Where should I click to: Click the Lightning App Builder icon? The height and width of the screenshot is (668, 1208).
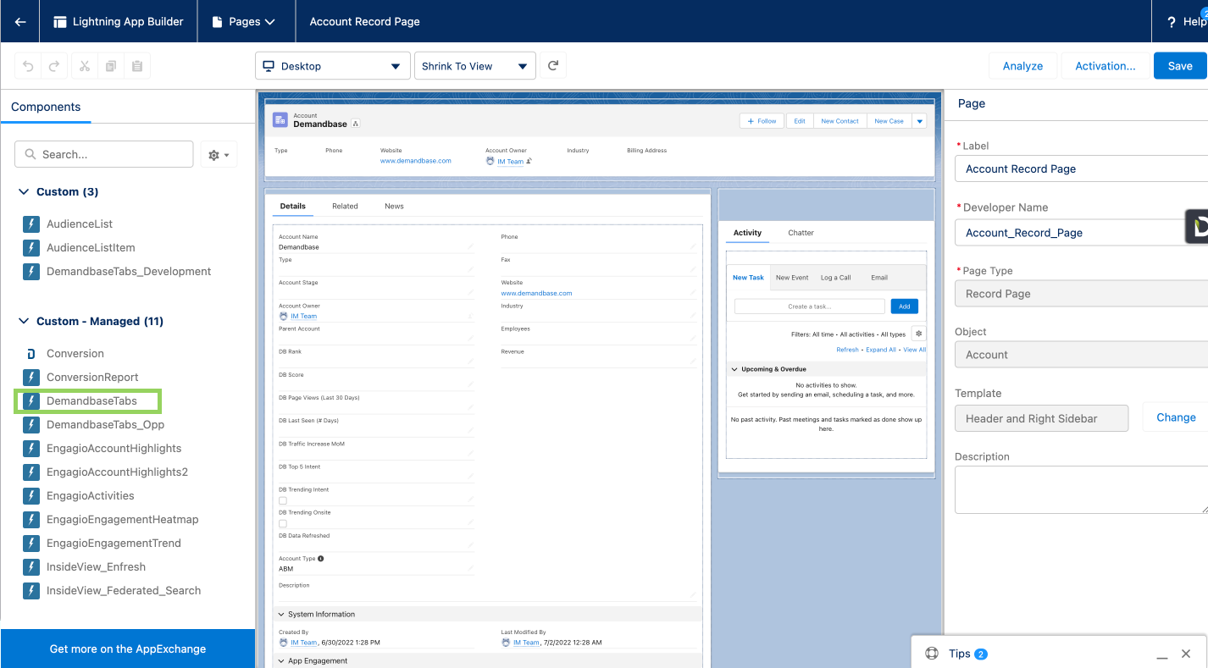[60, 21]
